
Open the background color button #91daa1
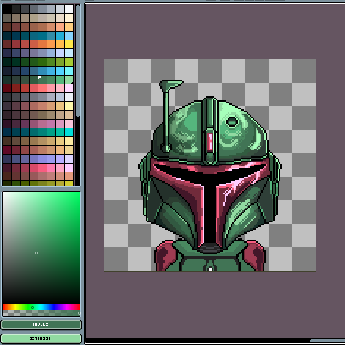click(41, 338)
